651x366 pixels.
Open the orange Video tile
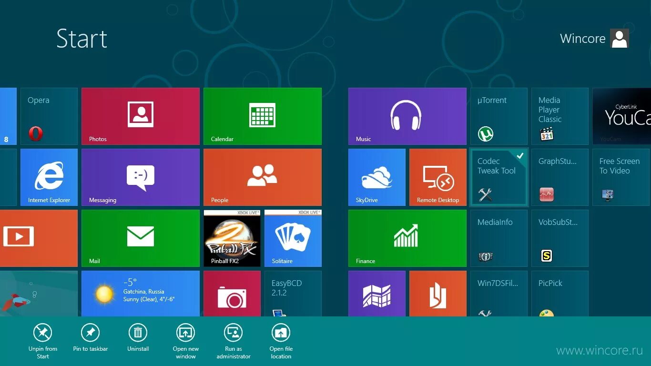point(39,238)
